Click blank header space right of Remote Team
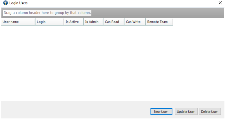The width and height of the screenshot is (225, 119). click(x=198, y=22)
